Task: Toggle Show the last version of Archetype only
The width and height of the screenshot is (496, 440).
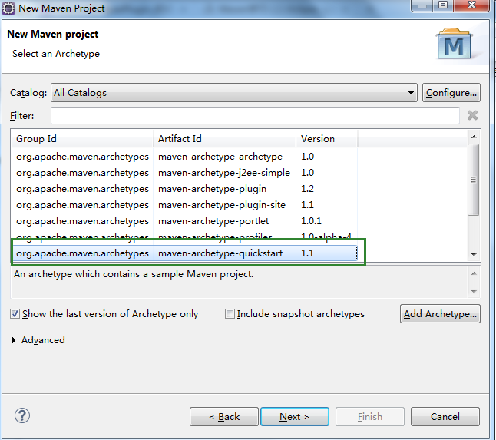Action: coord(104,314)
